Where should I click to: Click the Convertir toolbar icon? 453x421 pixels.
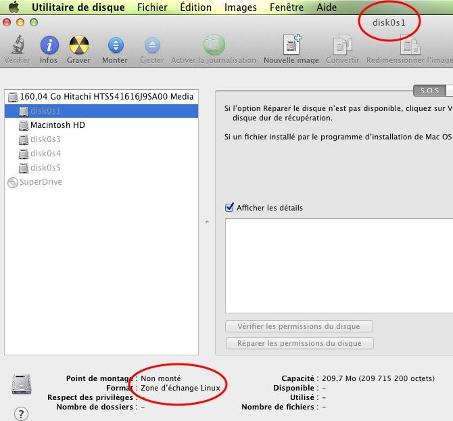342,46
